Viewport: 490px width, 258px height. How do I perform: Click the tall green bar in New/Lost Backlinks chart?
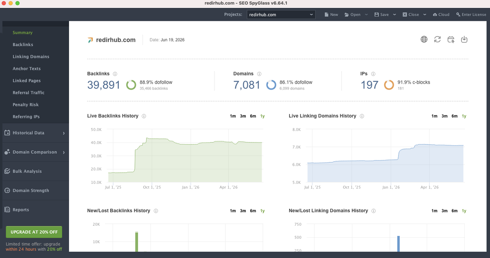point(137,241)
